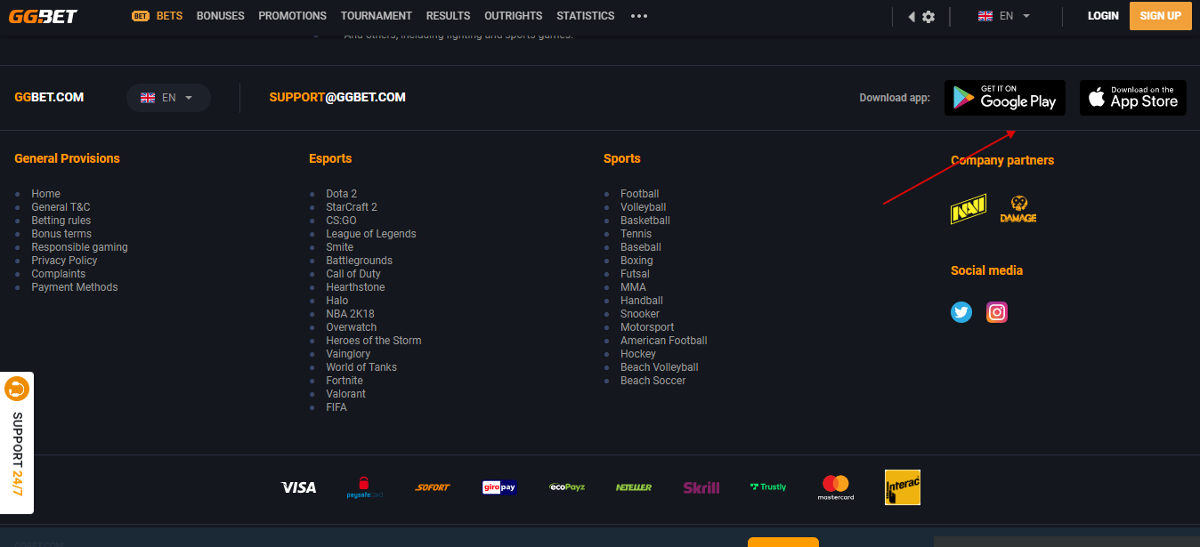Viewport: 1200px width, 547px height.
Task: Open the PROMOTIONS menu item
Action: click(292, 16)
